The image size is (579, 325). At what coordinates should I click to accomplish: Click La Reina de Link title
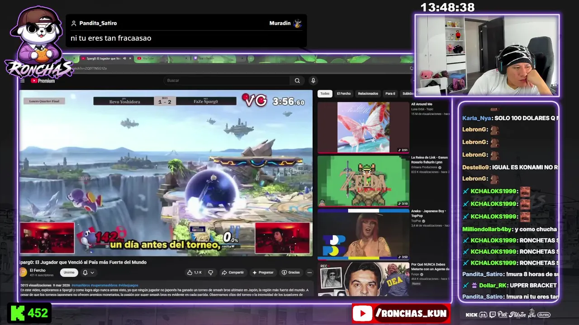tap(429, 160)
